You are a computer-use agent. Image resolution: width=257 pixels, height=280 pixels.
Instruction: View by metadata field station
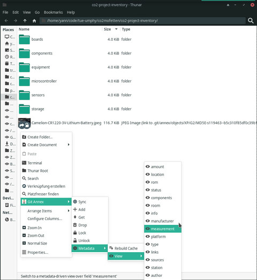pos(163,268)
